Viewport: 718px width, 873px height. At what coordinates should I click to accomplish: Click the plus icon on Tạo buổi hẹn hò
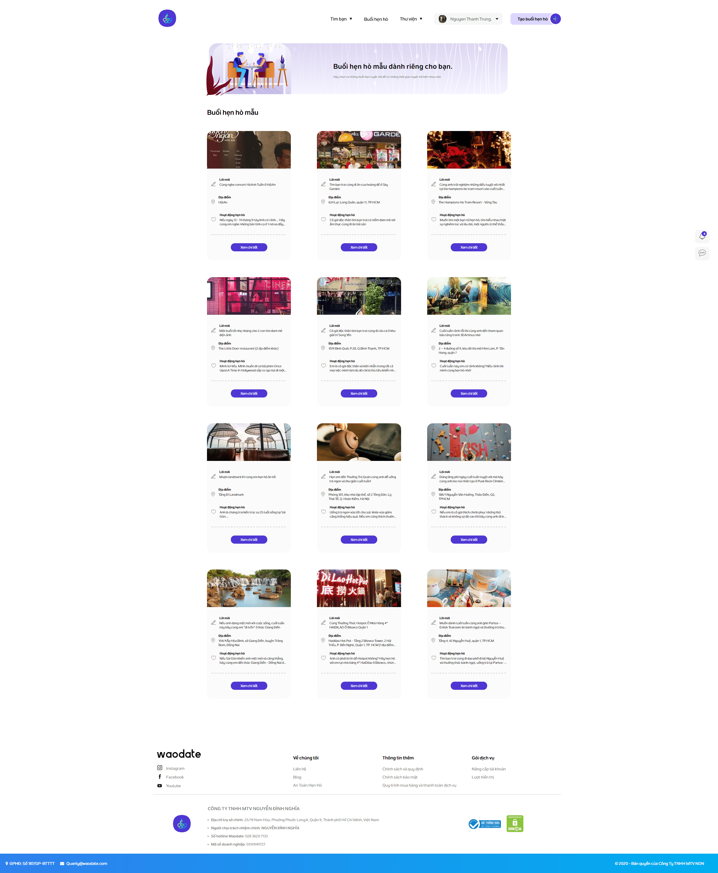(x=555, y=19)
